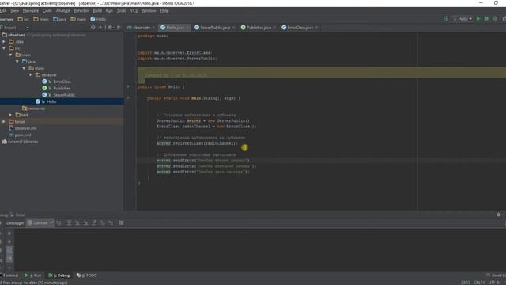Screen dimensions: 506x285
Task: Open the Run tool window
Action: (33, 275)
